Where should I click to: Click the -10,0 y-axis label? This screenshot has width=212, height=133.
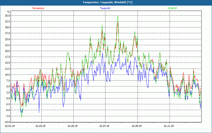(x=7, y=122)
